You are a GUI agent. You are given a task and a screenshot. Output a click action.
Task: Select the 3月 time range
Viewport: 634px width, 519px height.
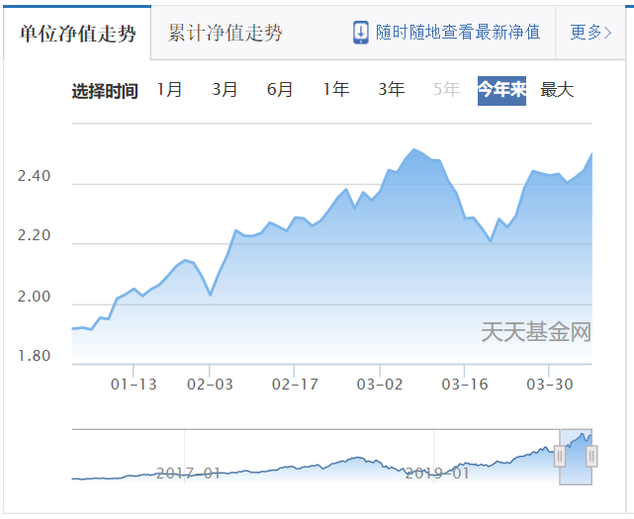click(x=225, y=89)
